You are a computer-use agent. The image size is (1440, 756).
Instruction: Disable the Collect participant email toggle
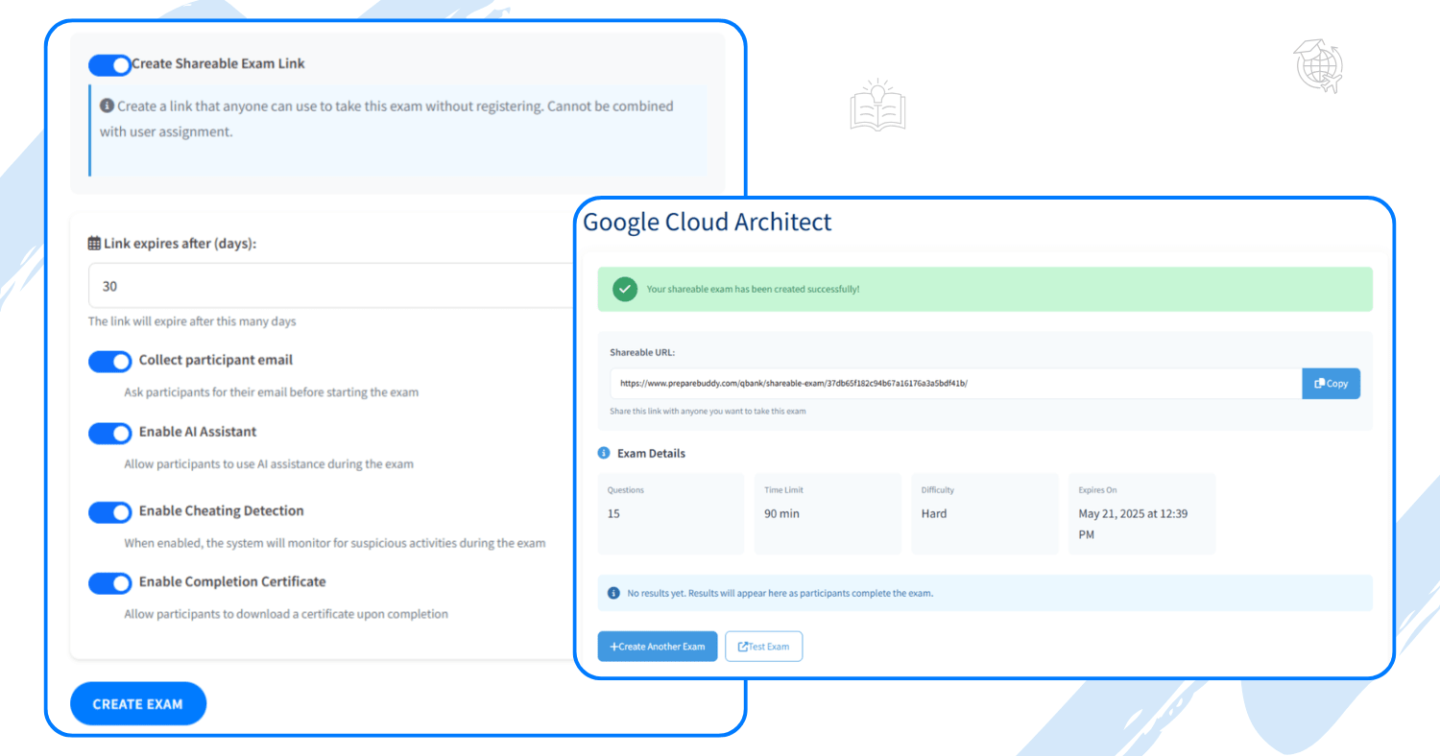(x=109, y=362)
